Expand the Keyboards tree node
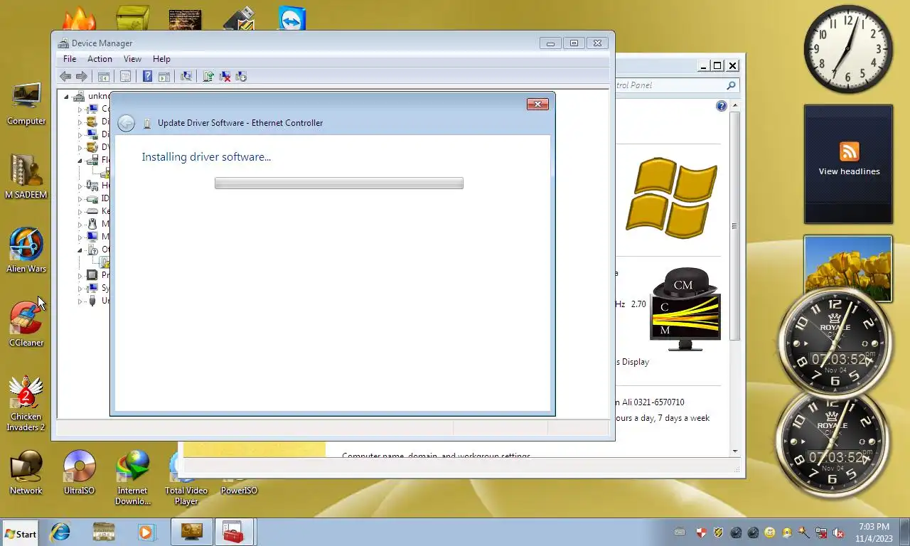Viewport: 910px width, 546px height. 80,212
